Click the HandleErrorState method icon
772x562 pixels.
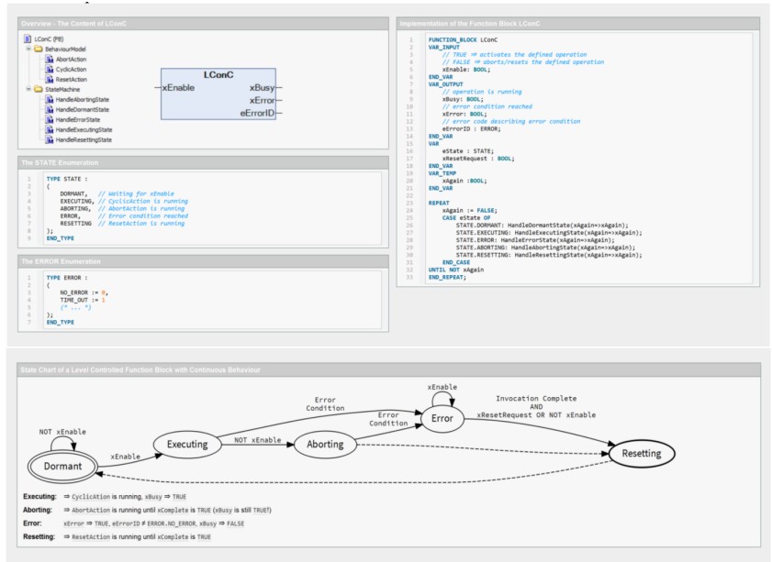pos(49,119)
